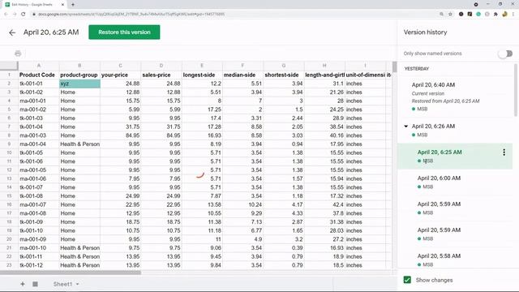519x292 pixels.
Task: Open the Chrome extensions puzzle icon
Action: [x=495, y=15]
